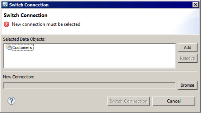Click the 'New connection must be selected' message

[46, 24]
